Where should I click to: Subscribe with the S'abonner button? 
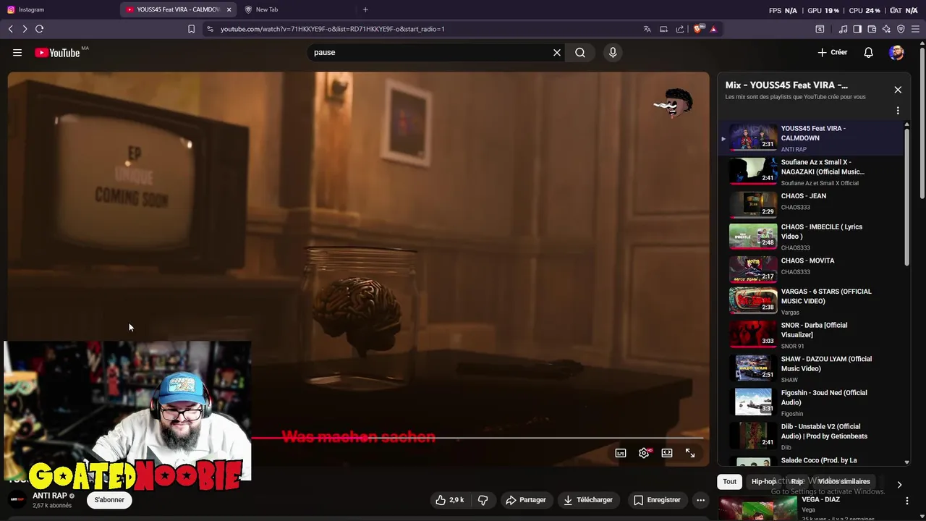pyautogui.click(x=109, y=500)
